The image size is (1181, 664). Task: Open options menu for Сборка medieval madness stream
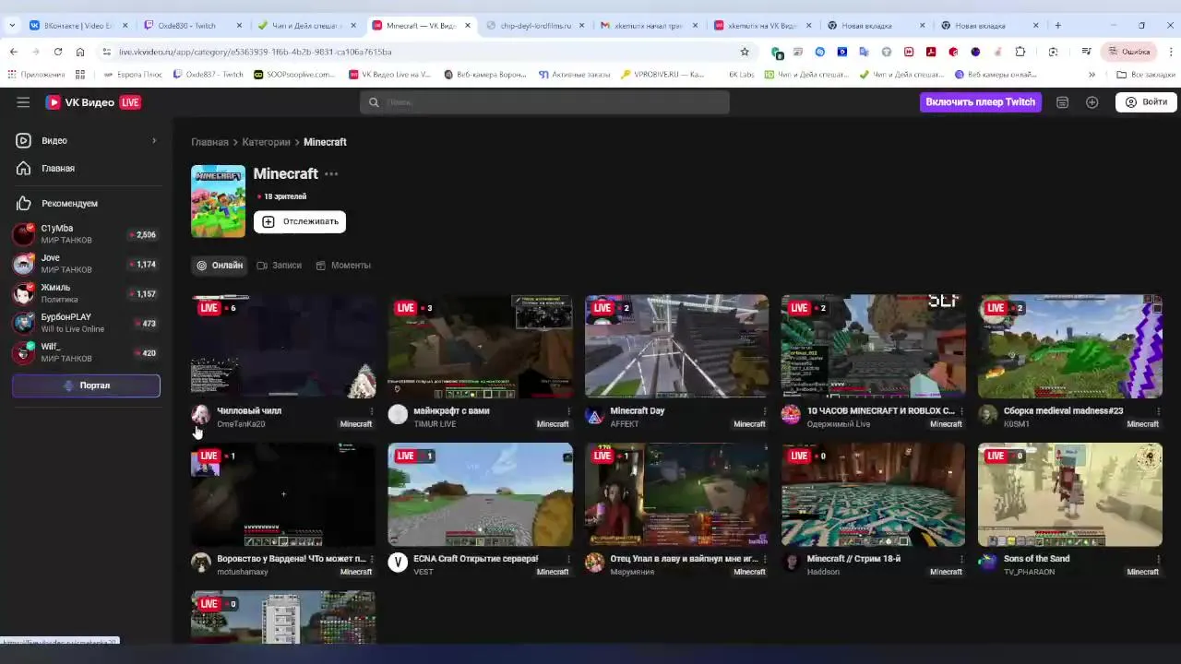pyautogui.click(x=1159, y=411)
